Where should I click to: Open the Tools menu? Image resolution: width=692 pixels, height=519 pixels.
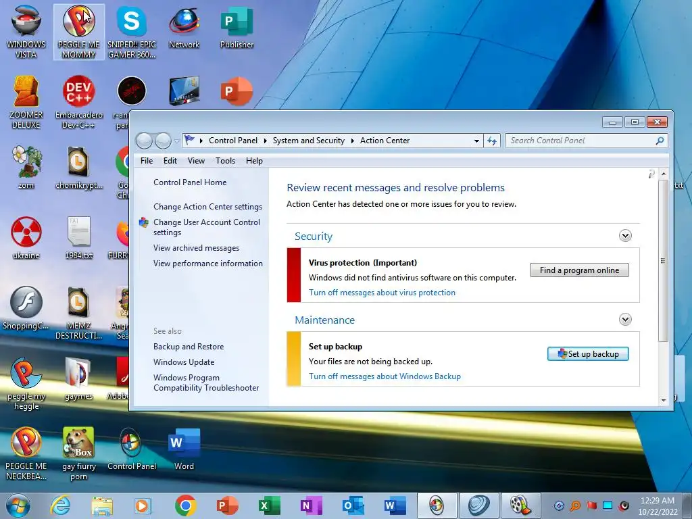pyautogui.click(x=225, y=161)
